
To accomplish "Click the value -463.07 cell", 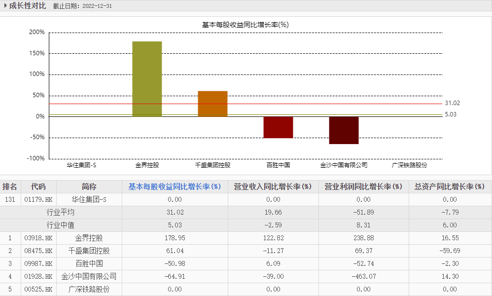I will pyautogui.click(x=364, y=277).
